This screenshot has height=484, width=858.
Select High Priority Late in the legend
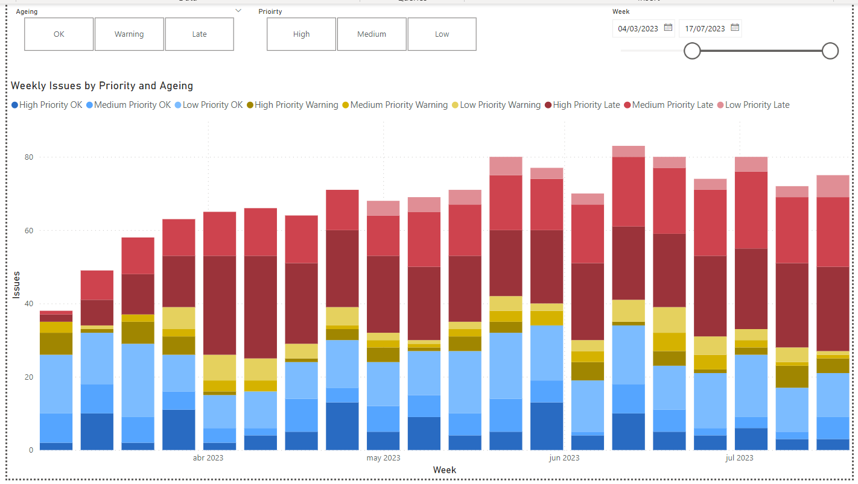586,105
